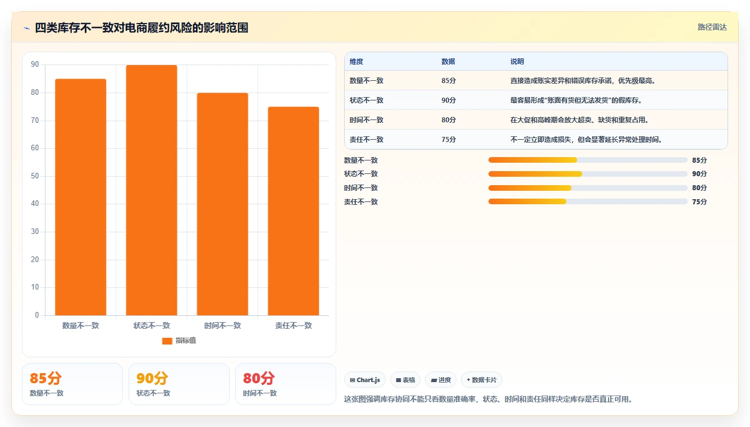Viewport: 750px width, 427px height.
Task: Click the description '直接造成账实差异和错误库存承诺'
Action: (583, 80)
